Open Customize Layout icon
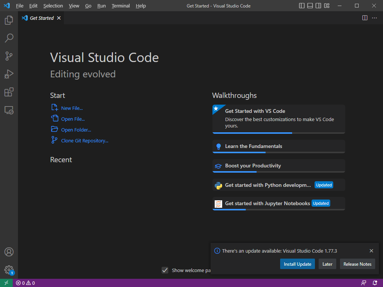 coord(327,6)
